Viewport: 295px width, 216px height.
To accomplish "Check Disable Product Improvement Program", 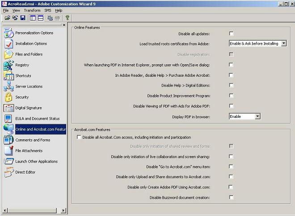I will coord(231,96).
